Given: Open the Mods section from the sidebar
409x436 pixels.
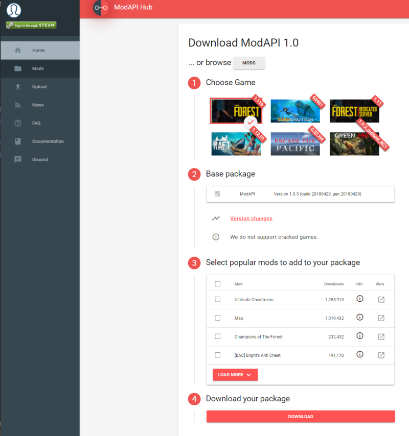Looking at the screenshot, I should pyautogui.click(x=17, y=68).
